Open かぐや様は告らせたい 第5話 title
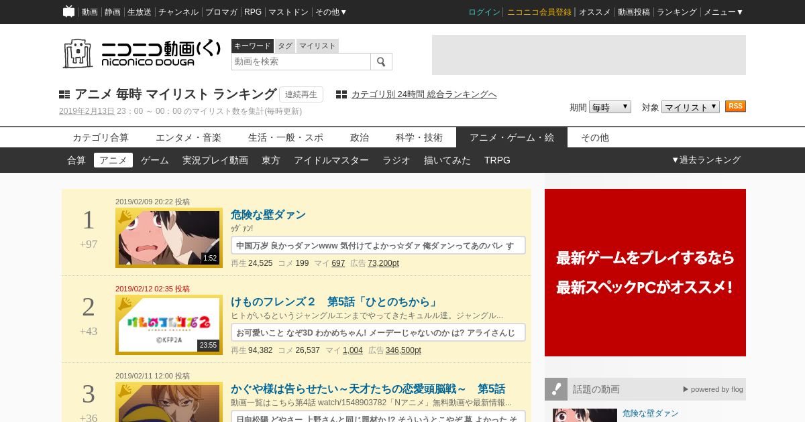The height and width of the screenshot is (422, 805). pos(368,389)
